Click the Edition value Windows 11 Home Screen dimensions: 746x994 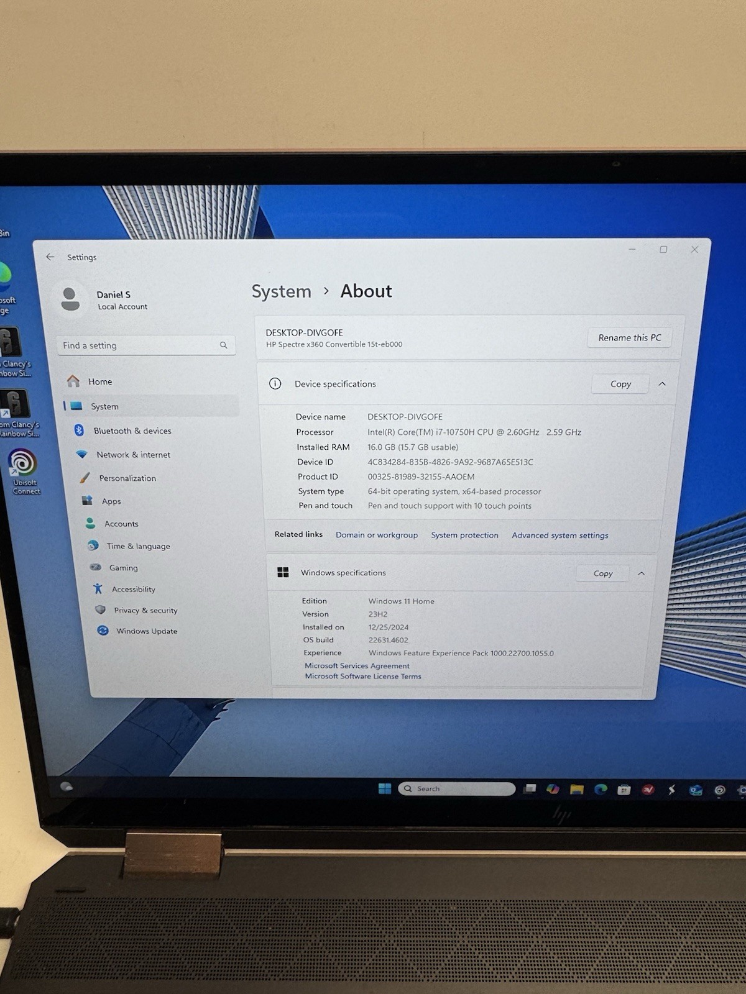coord(402,601)
